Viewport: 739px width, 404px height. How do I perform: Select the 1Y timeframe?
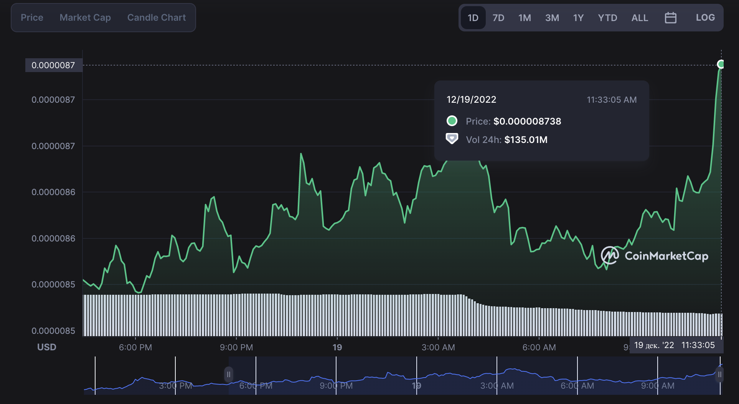(x=578, y=18)
